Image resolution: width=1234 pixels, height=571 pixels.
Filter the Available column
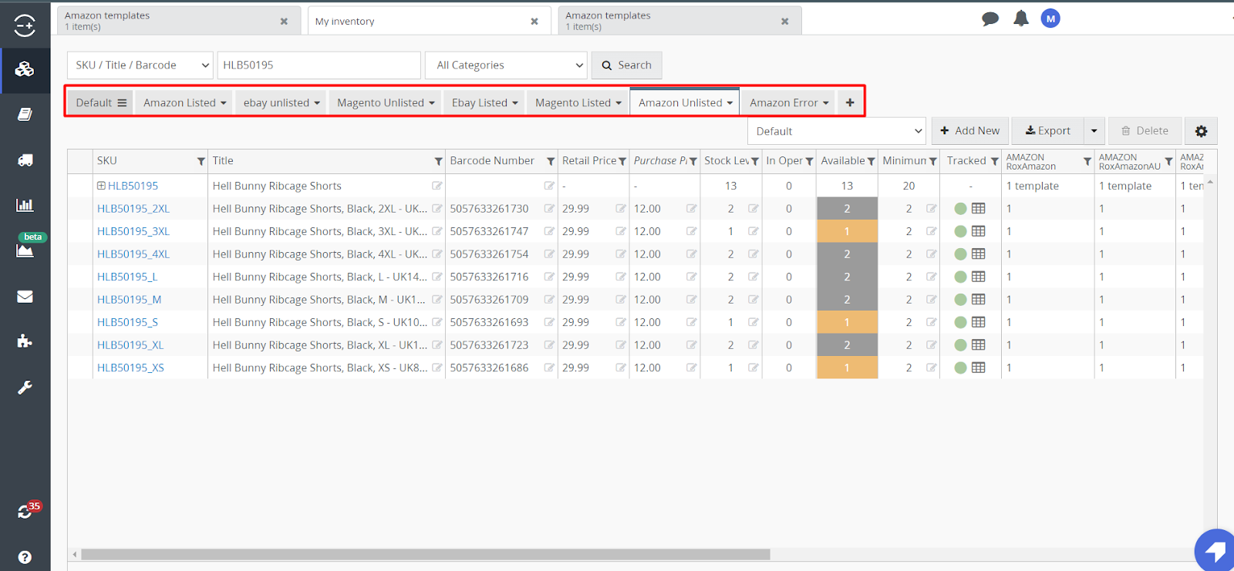pyautogui.click(x=871, y=161)
